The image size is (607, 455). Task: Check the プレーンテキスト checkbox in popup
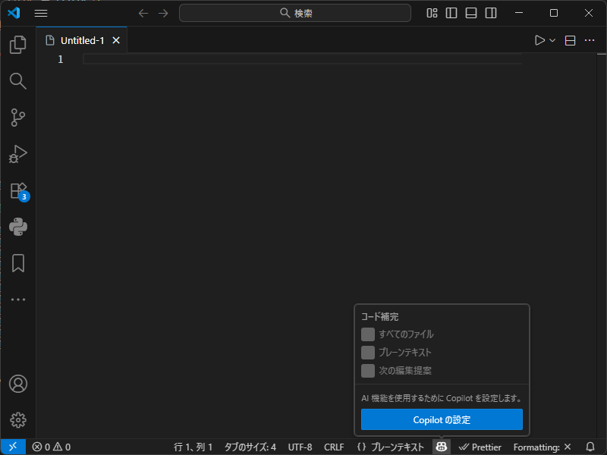[368, 353]
